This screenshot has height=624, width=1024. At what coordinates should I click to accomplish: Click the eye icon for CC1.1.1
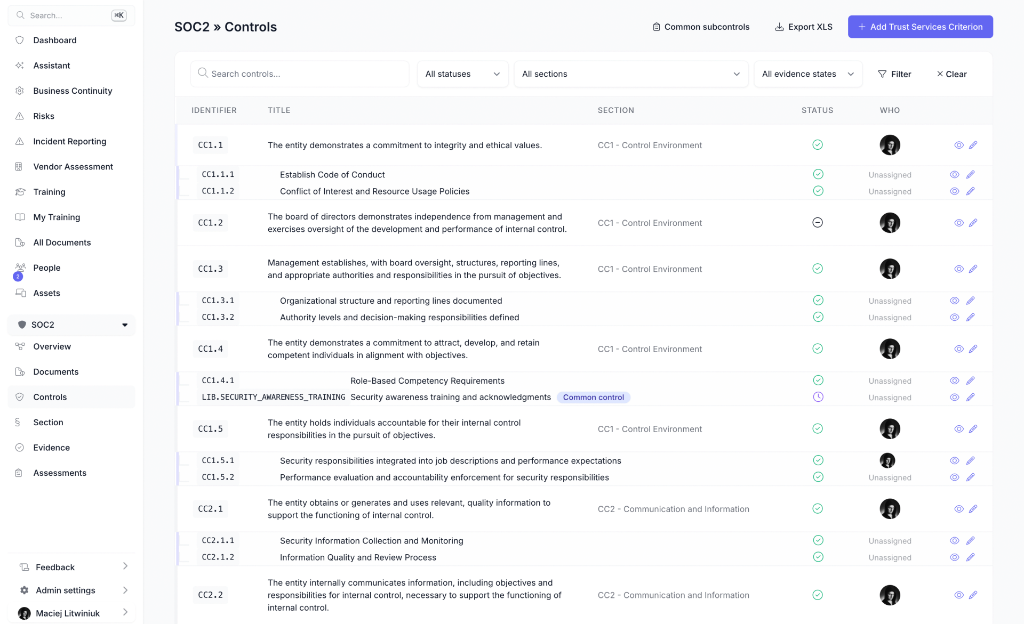click(x=955, y=174)
